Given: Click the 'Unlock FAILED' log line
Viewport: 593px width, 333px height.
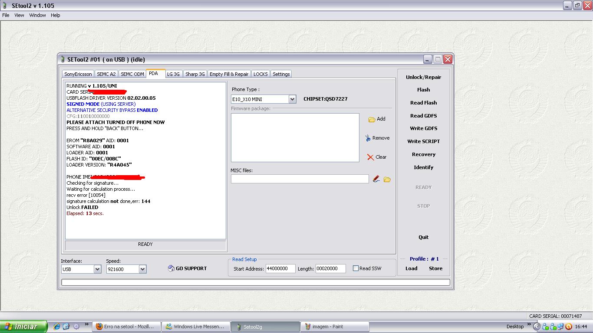Looking at the screenshot, I should pyautogui.click(x=82, y=207).
